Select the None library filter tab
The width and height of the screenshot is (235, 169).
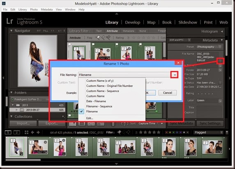[143, 31]
